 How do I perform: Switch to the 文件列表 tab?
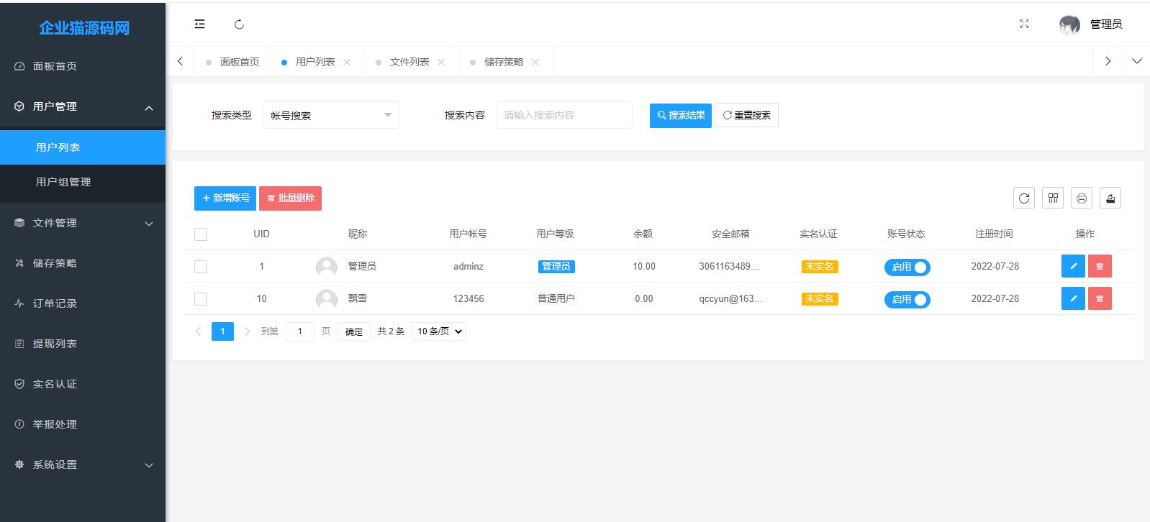[409, 62]
